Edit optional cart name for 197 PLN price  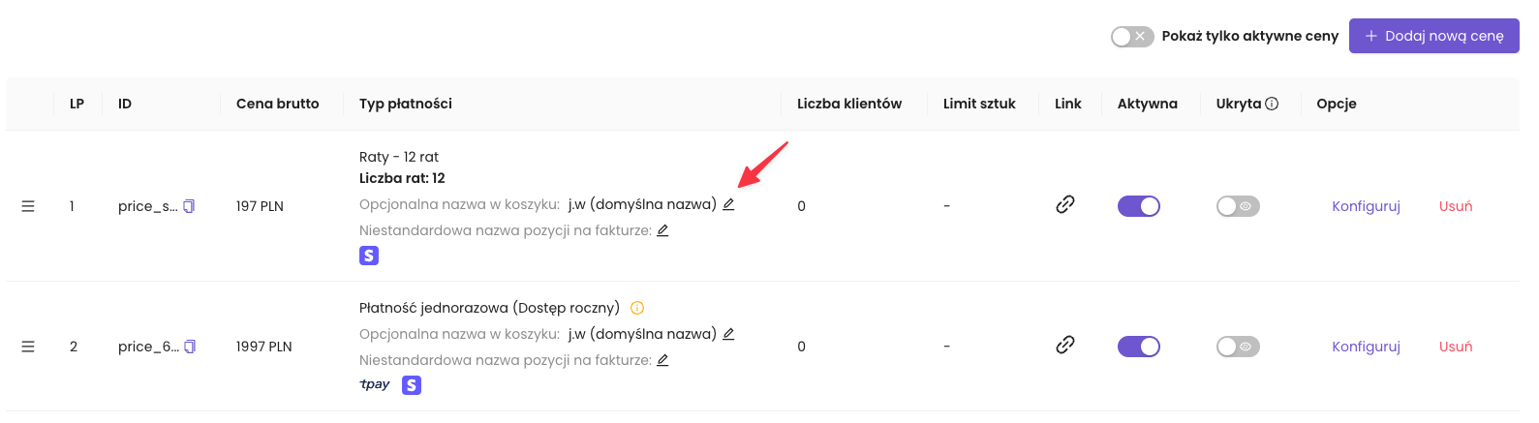(x=728, y=204)
